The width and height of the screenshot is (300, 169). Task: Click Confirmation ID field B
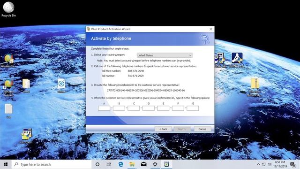click(119, 108)
